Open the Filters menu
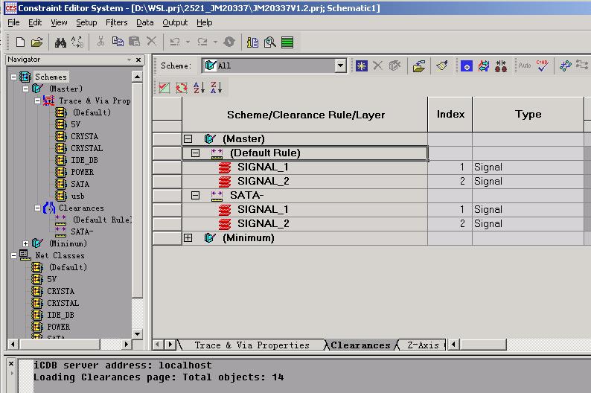The image size is (591, 393). pos(116,22)
